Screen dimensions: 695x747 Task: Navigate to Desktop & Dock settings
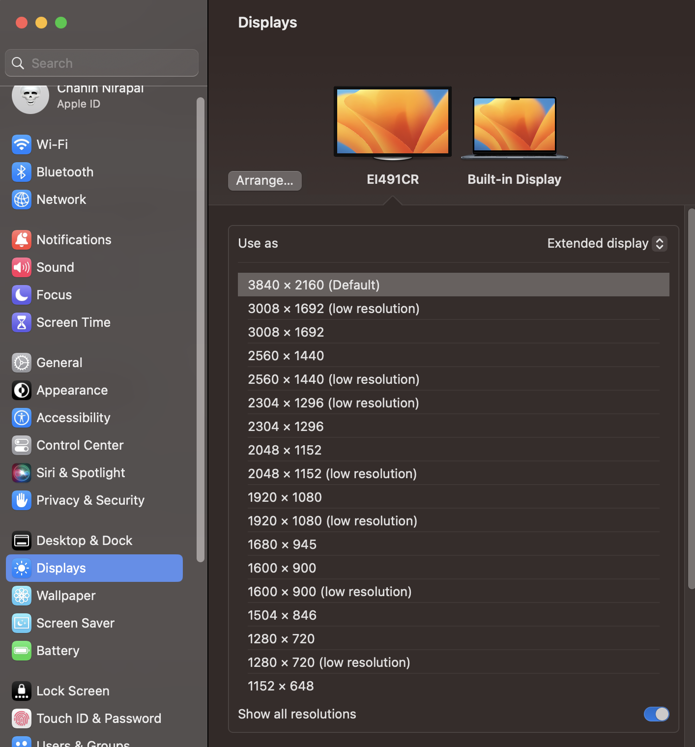point(22,540)
